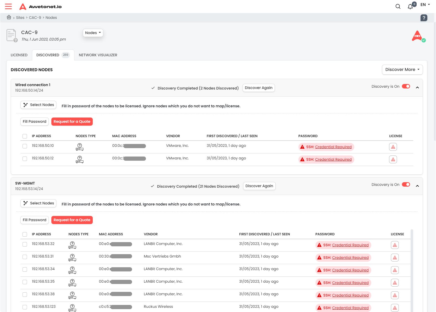Open Credential Required link for 192.168.53.123

[x=350, y=308]
